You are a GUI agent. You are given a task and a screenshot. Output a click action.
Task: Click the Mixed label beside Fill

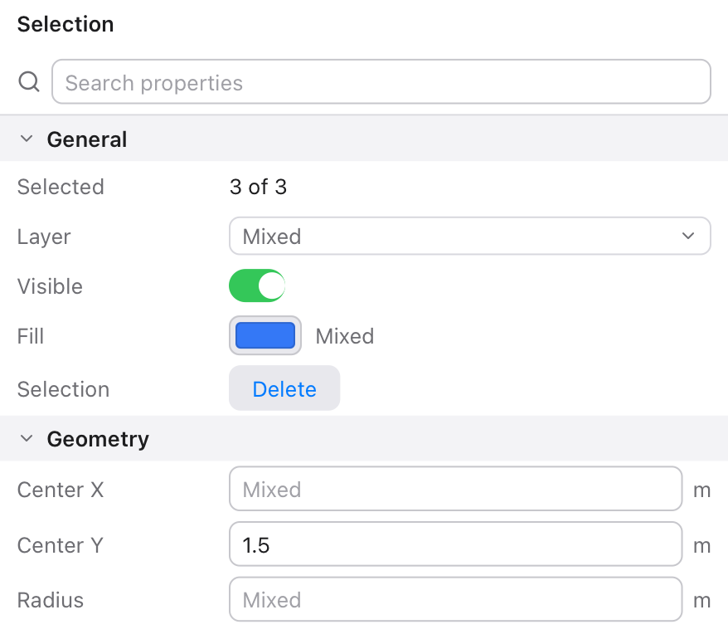345,336
